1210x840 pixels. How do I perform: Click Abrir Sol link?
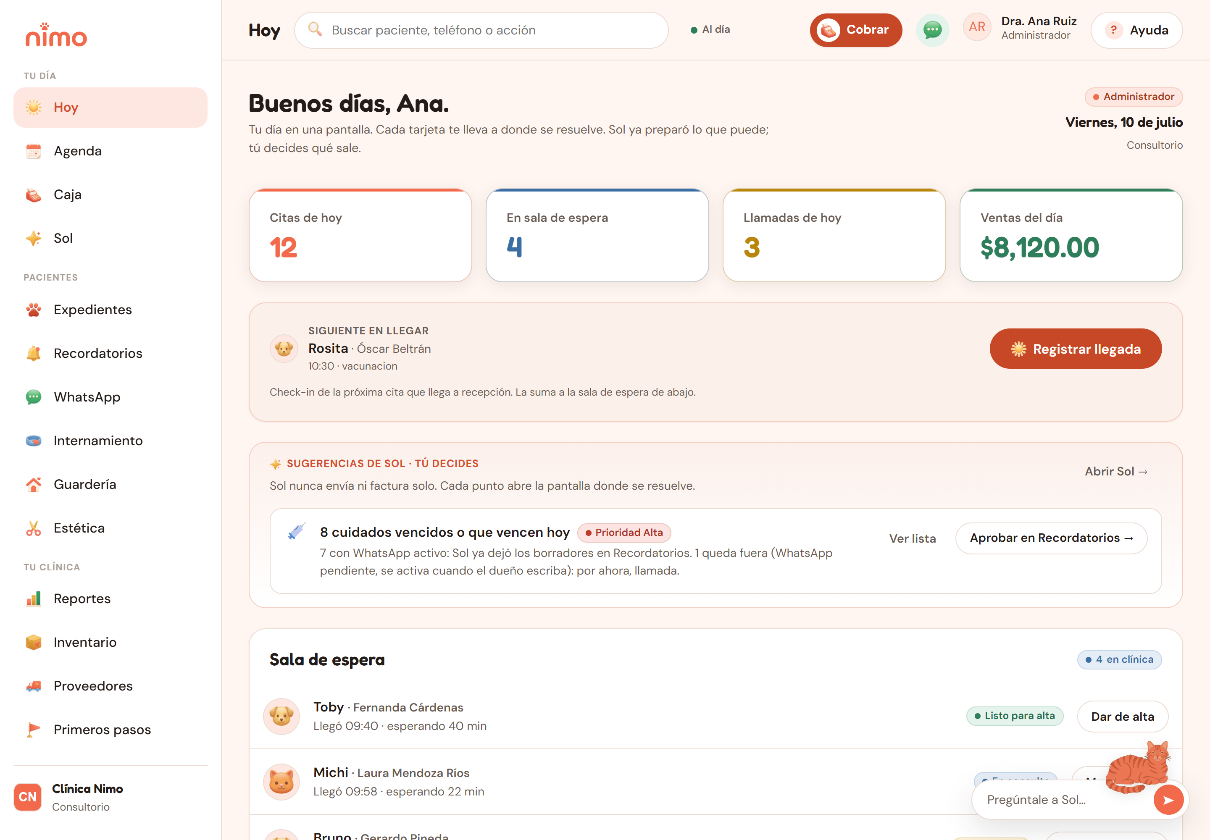point(1116,472)
